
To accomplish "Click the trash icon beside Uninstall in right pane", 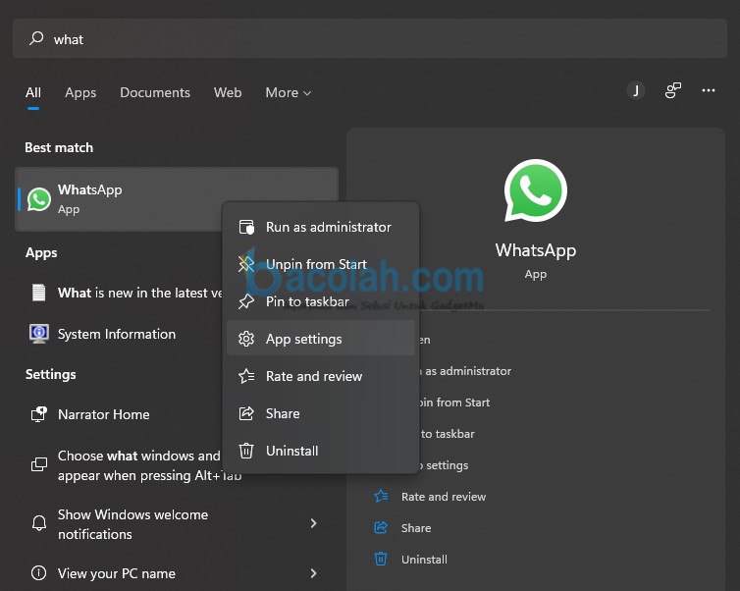I will pos(381,560).
